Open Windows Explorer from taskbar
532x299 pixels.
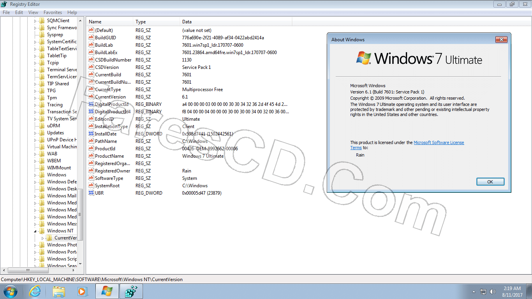pyautogui.click(x=59, y=291)
